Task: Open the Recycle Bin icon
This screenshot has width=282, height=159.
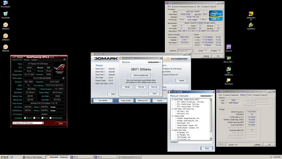Action: tap(6, 15)
